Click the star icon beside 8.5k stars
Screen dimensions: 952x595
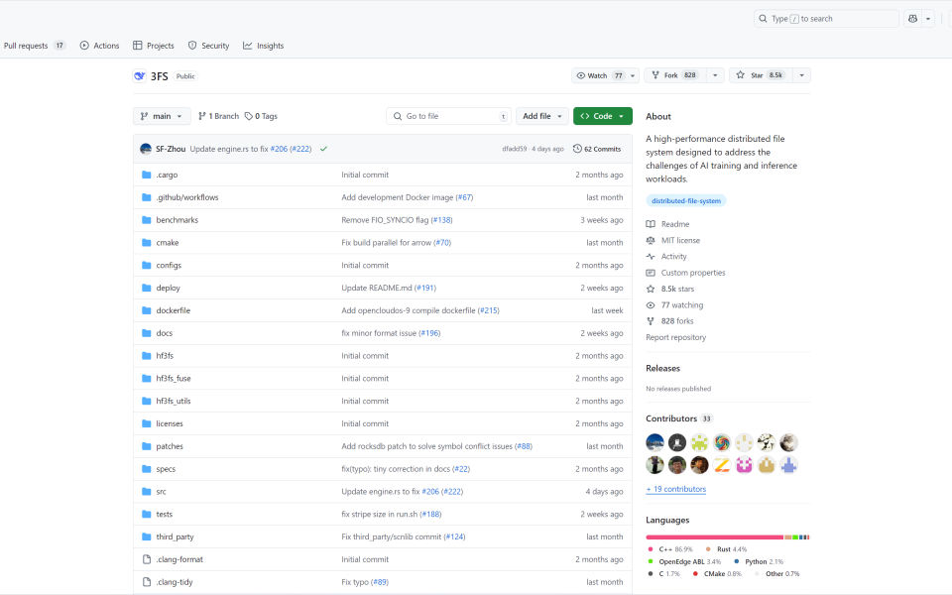coord(651,289)
